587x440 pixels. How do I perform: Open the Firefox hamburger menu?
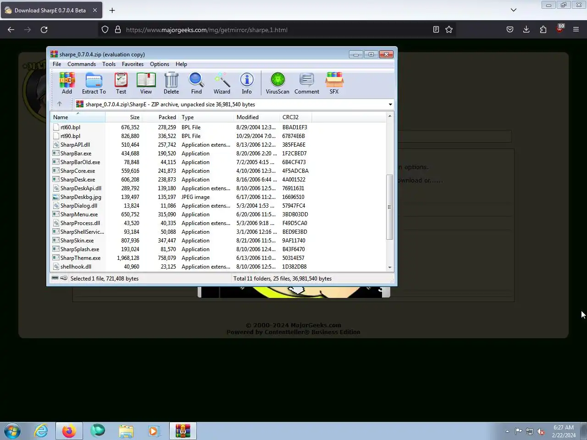(x=576, y=29)
